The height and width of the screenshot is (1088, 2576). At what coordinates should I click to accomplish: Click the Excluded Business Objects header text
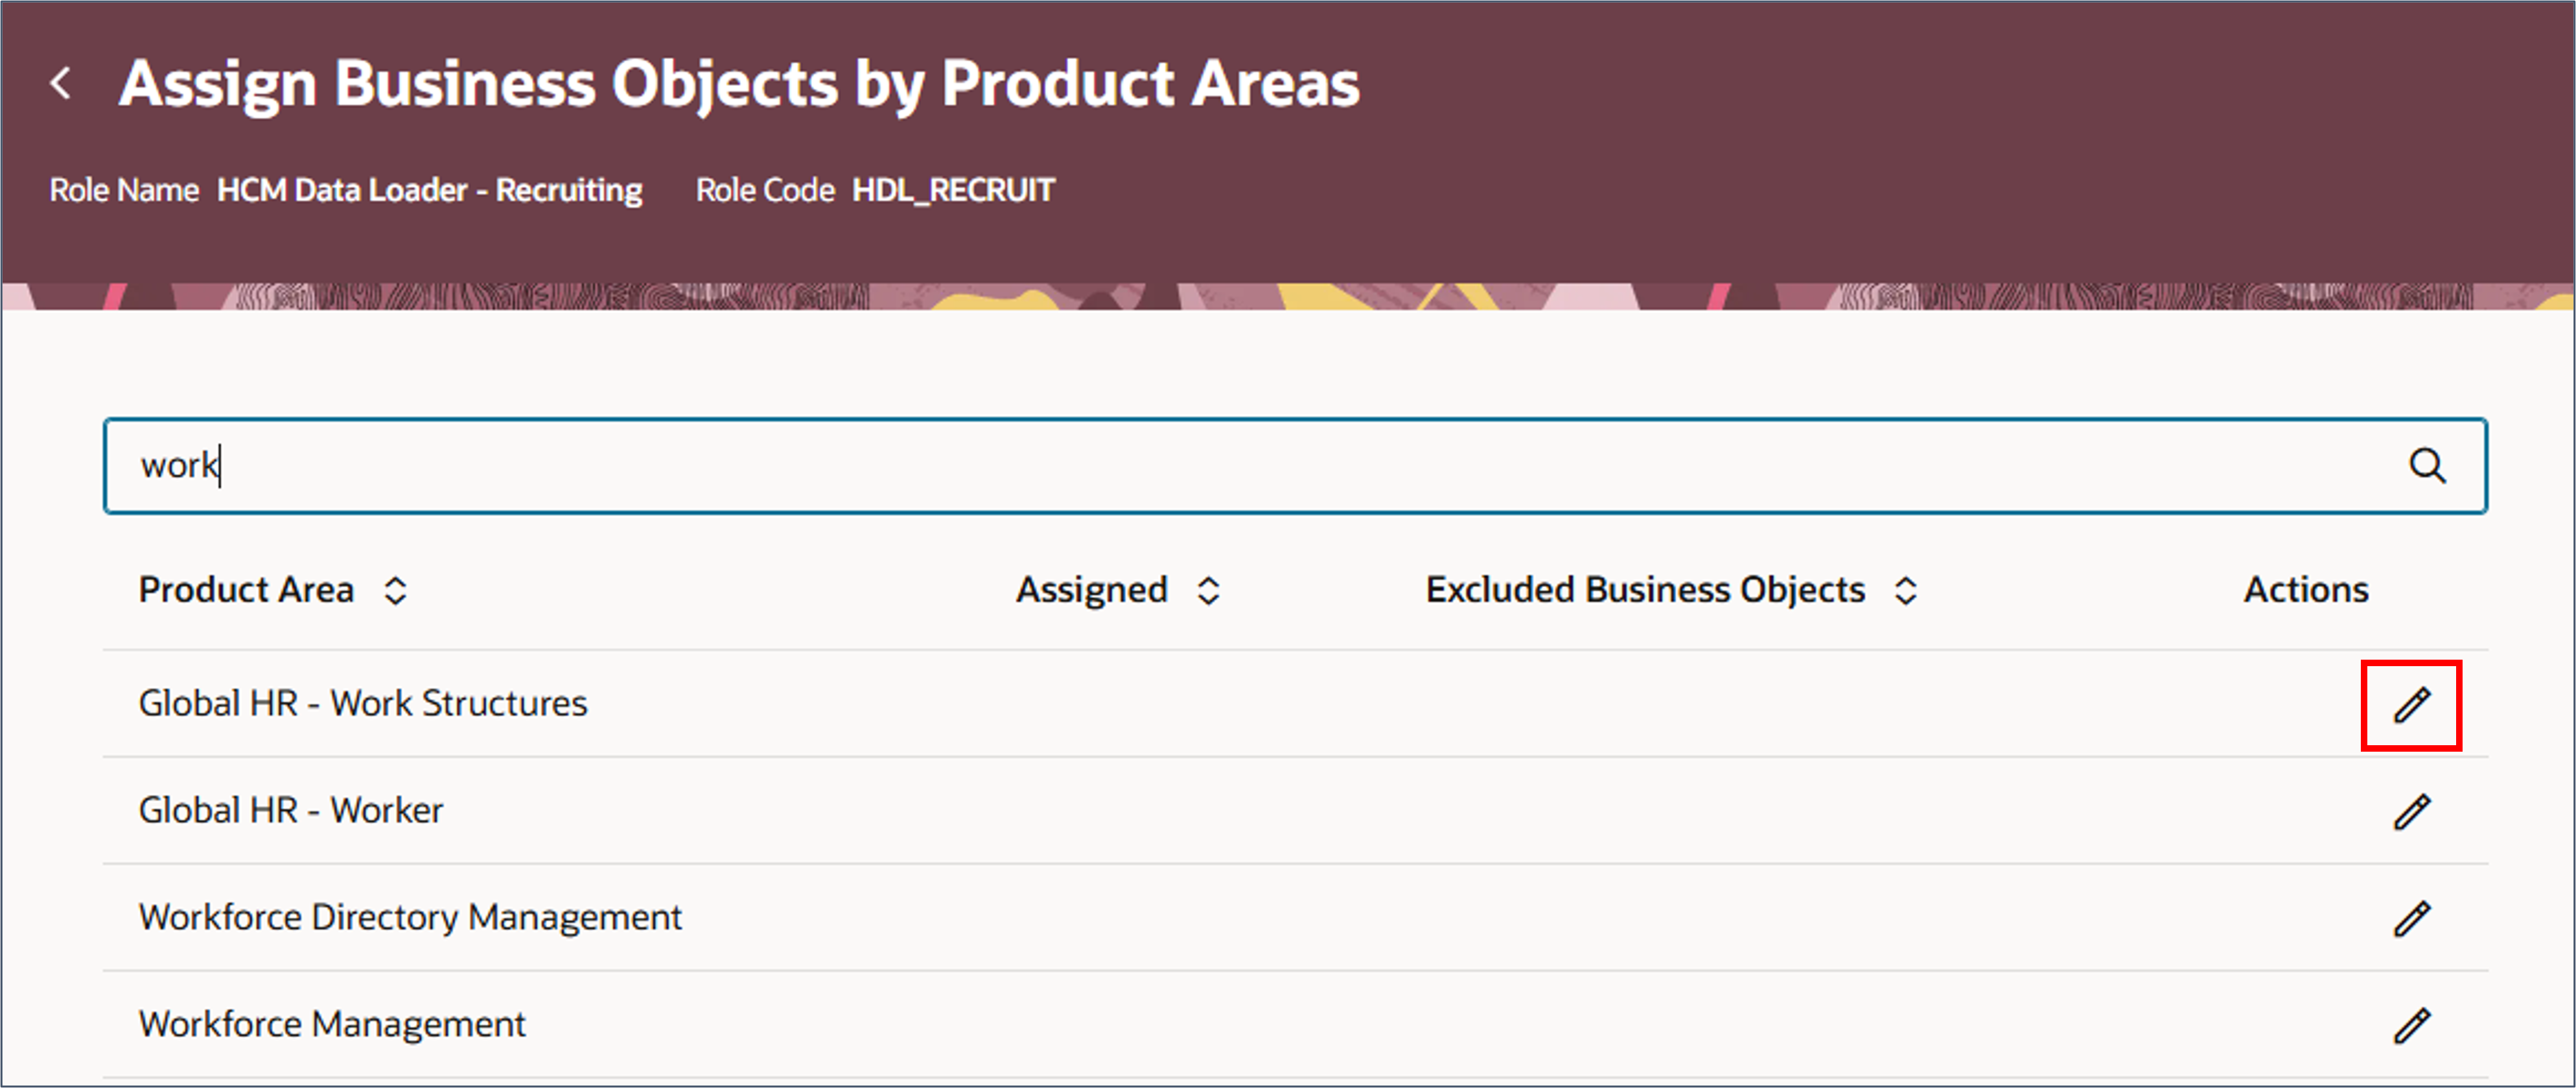pyautogui.click(x=1644, y=590)
